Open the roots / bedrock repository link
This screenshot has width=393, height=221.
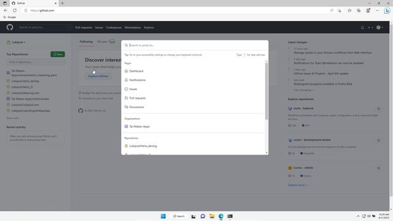303,109
